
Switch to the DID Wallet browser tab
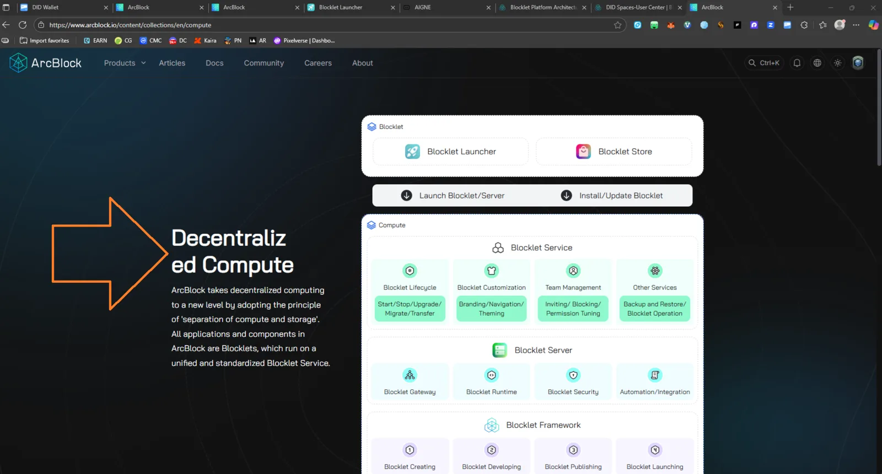[x=63, y=7]
